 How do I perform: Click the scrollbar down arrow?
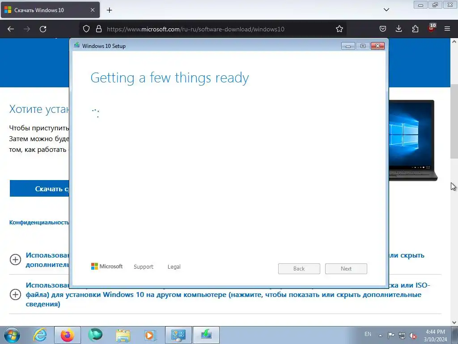point(454,322)
